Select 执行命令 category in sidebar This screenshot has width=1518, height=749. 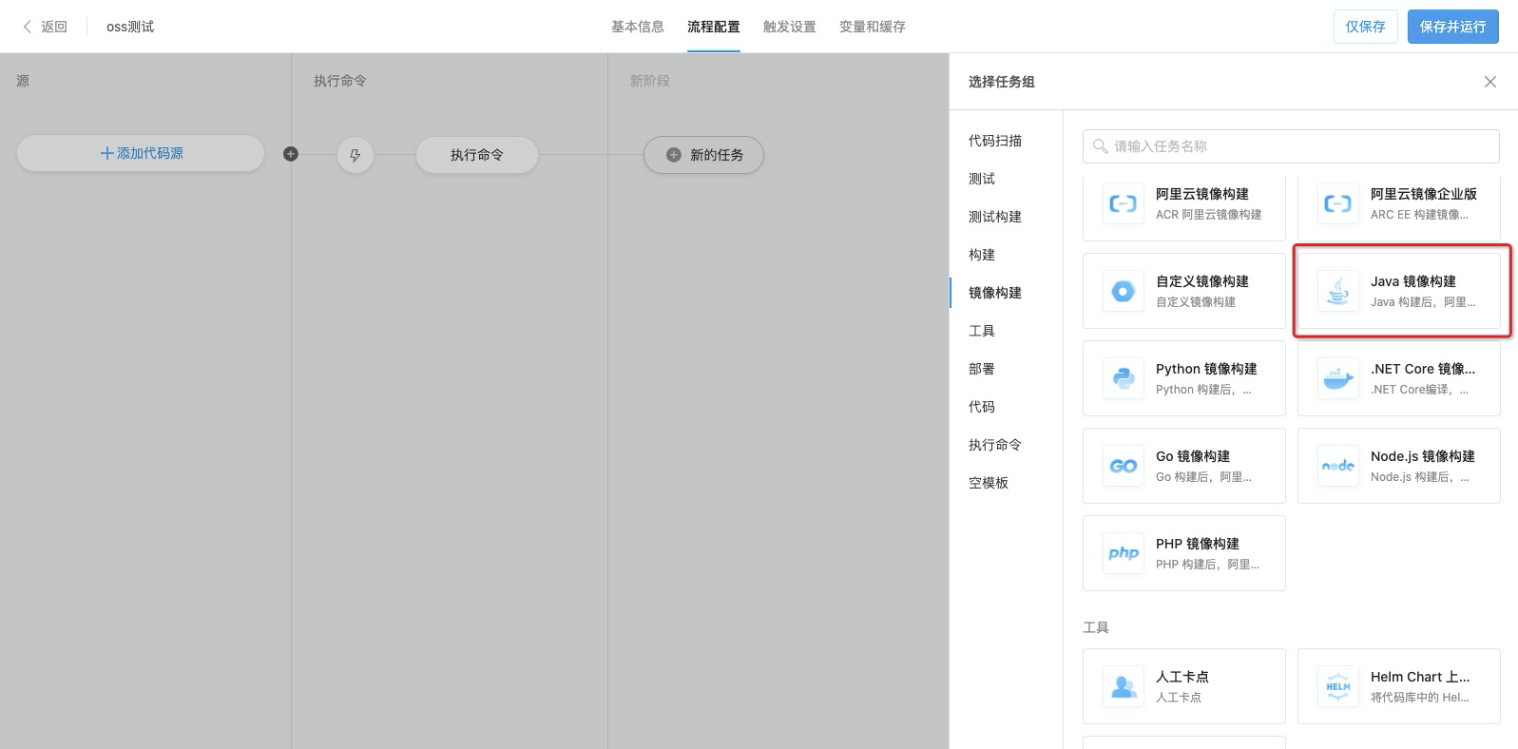(995, 445)
